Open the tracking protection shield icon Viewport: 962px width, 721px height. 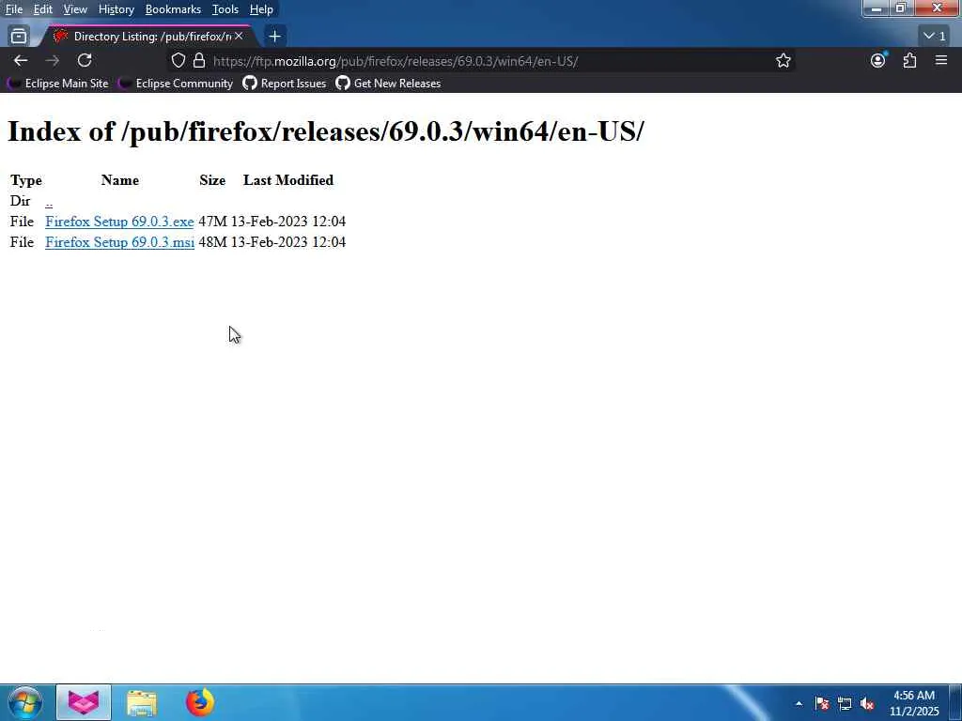coord(178,60)
